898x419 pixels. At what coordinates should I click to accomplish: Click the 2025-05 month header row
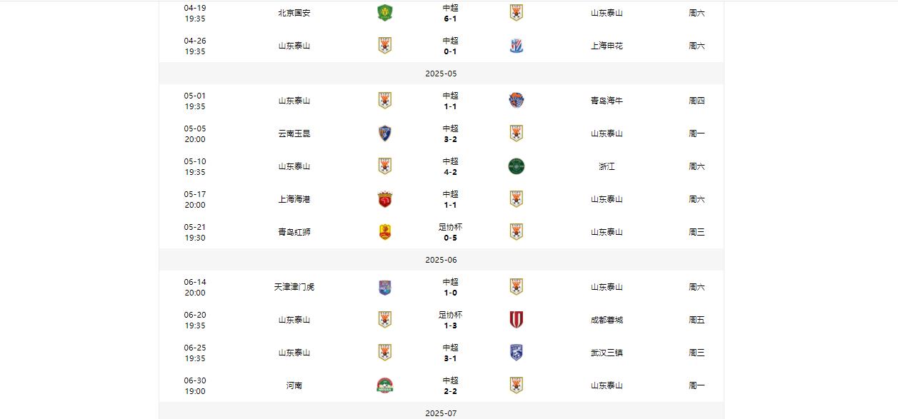tap(441, 74)
